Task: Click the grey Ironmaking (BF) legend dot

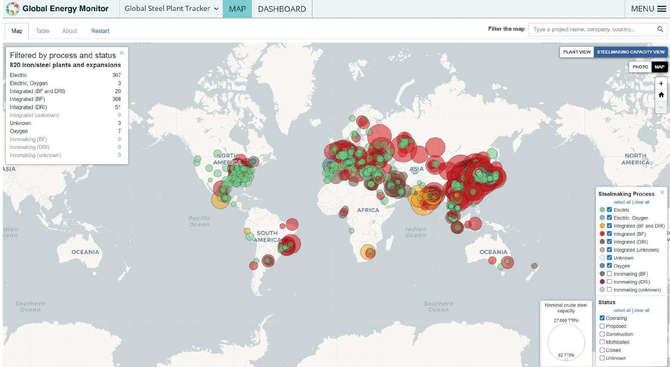Action: 602,274
